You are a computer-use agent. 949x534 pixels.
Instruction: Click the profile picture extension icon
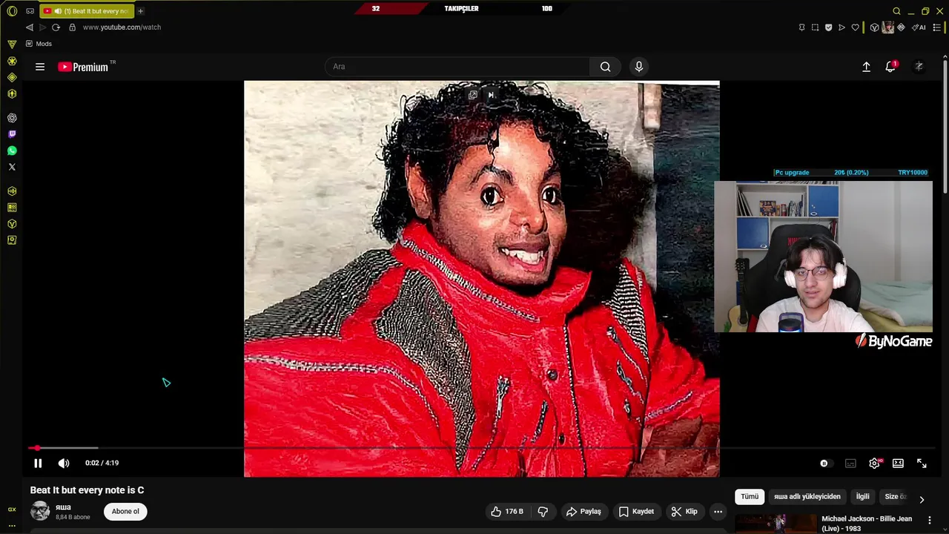pyautogui.click(x=887, y=27)
